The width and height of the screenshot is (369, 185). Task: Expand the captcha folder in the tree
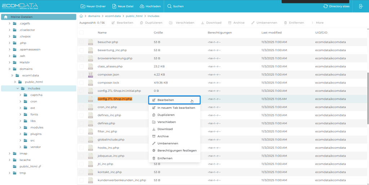tap(21, 95)
